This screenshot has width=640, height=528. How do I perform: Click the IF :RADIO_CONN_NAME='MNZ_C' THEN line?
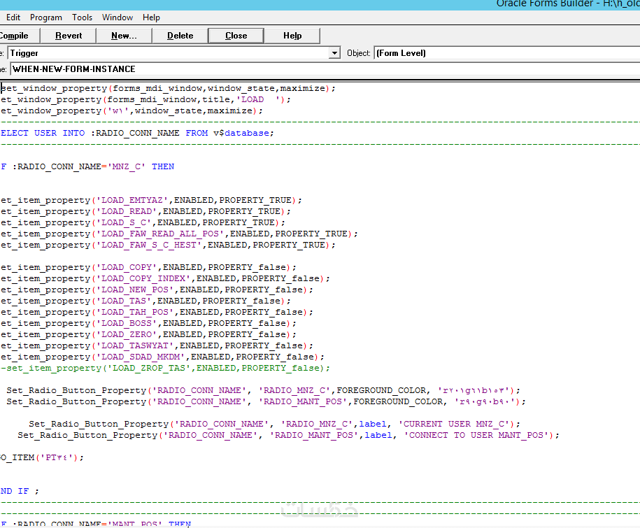87,166
